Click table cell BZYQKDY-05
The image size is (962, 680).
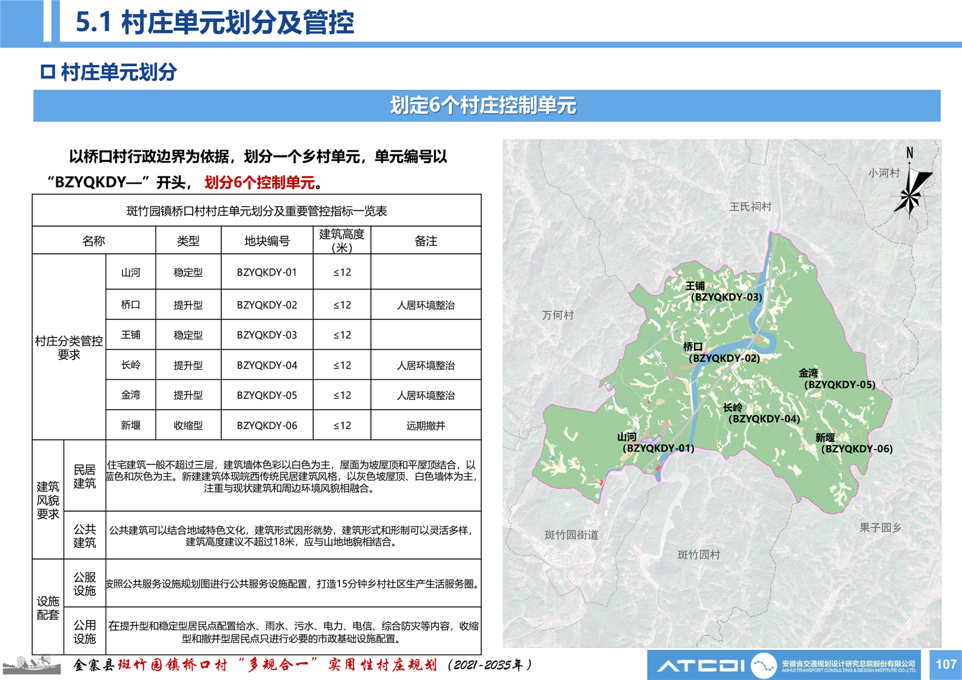(x=267, y=395)
